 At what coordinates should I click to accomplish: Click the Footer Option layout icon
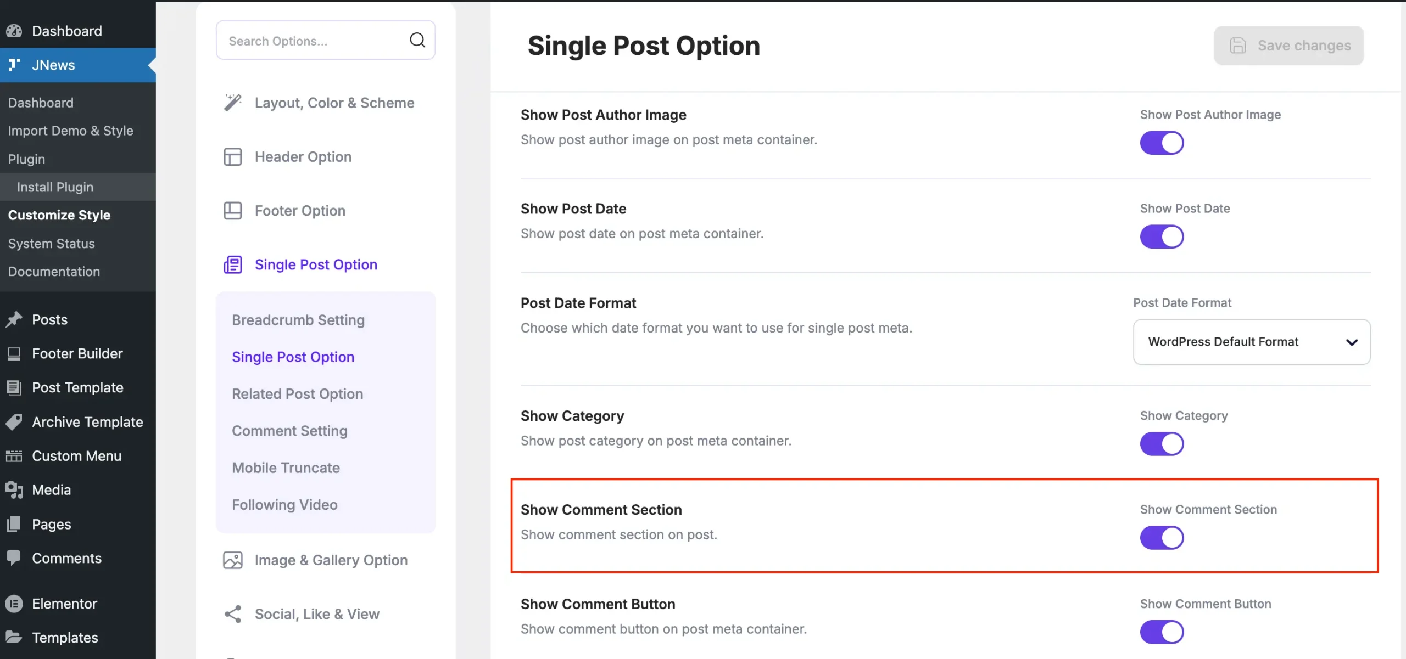(233, 211)
